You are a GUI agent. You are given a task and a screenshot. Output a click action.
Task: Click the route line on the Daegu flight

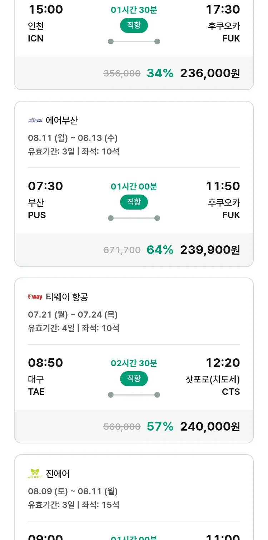click(134, 395)
